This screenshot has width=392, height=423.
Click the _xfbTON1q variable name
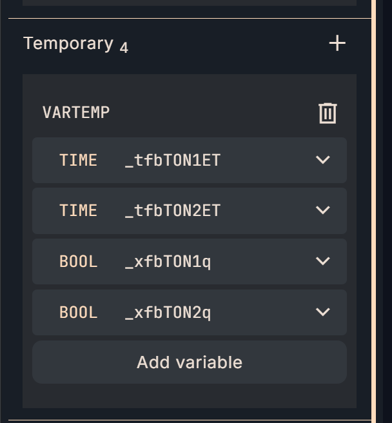(168, 261)
